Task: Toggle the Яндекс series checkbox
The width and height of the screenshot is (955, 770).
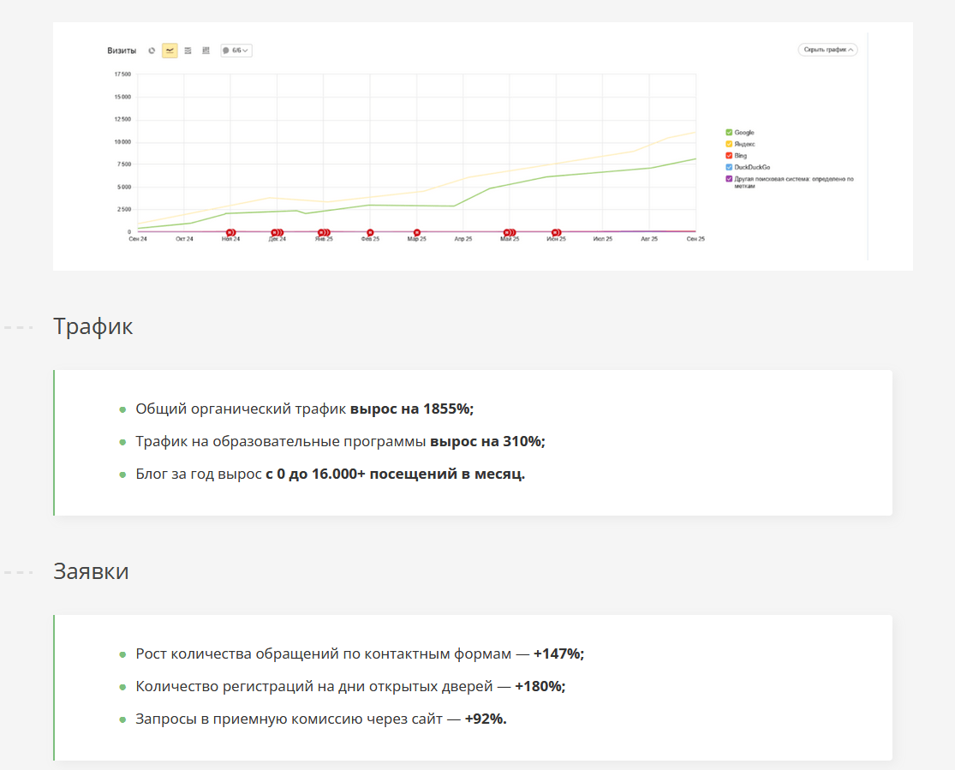Action: pos(729,144)
